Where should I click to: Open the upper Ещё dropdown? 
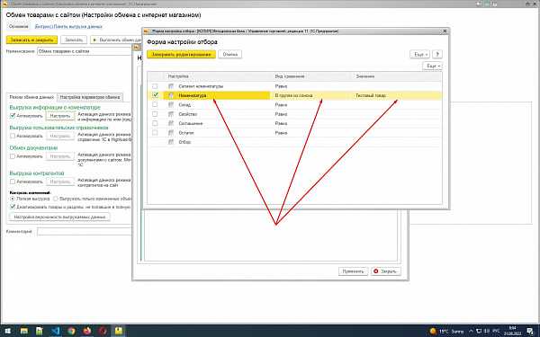click(x=419, y=54)
